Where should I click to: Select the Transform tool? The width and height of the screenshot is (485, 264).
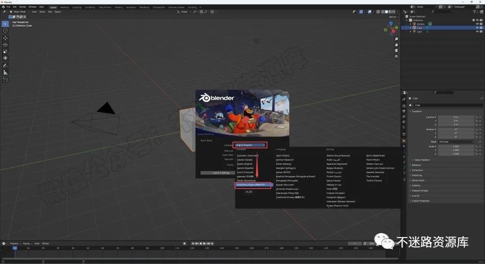point(5,58)
